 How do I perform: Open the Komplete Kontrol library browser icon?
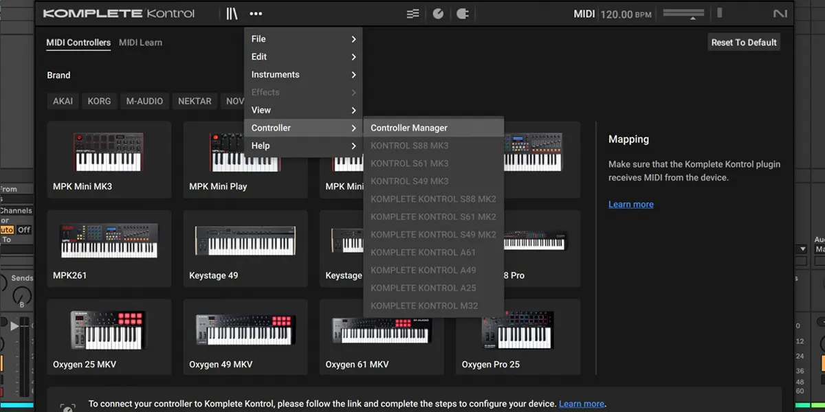232,12
